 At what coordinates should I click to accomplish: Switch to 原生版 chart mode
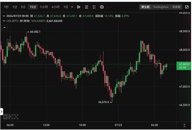(x=145, y=7)
